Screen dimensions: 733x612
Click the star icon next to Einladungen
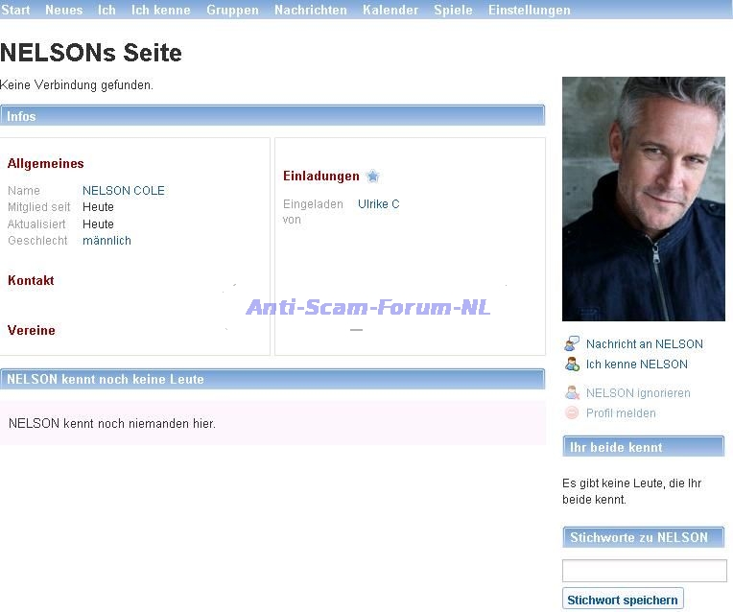372,177
